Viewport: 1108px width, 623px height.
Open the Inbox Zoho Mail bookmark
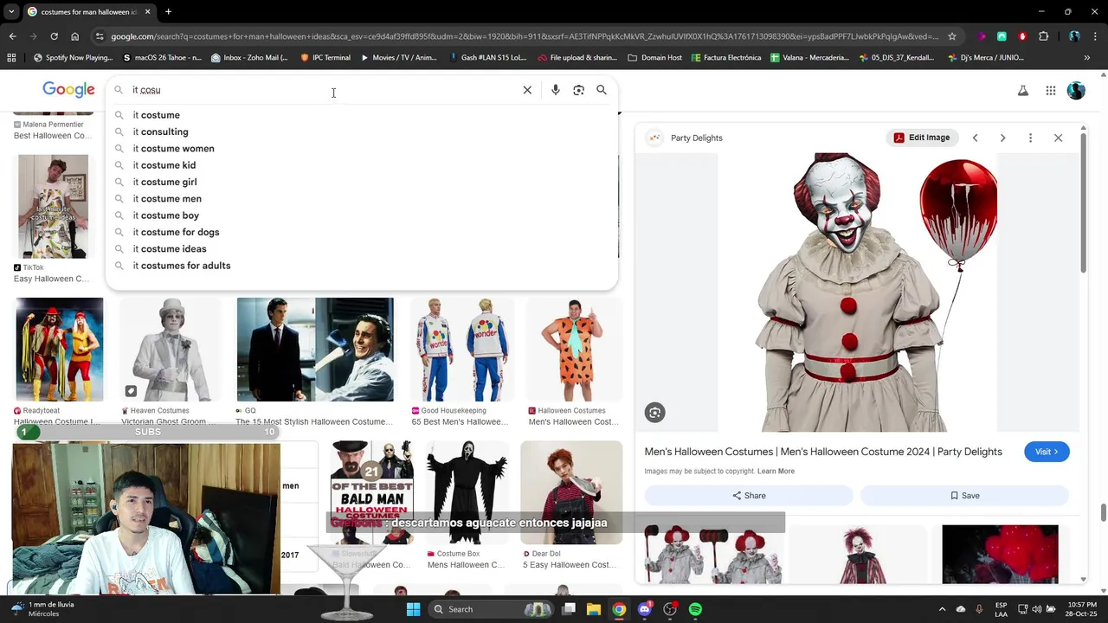click(248, 58)
